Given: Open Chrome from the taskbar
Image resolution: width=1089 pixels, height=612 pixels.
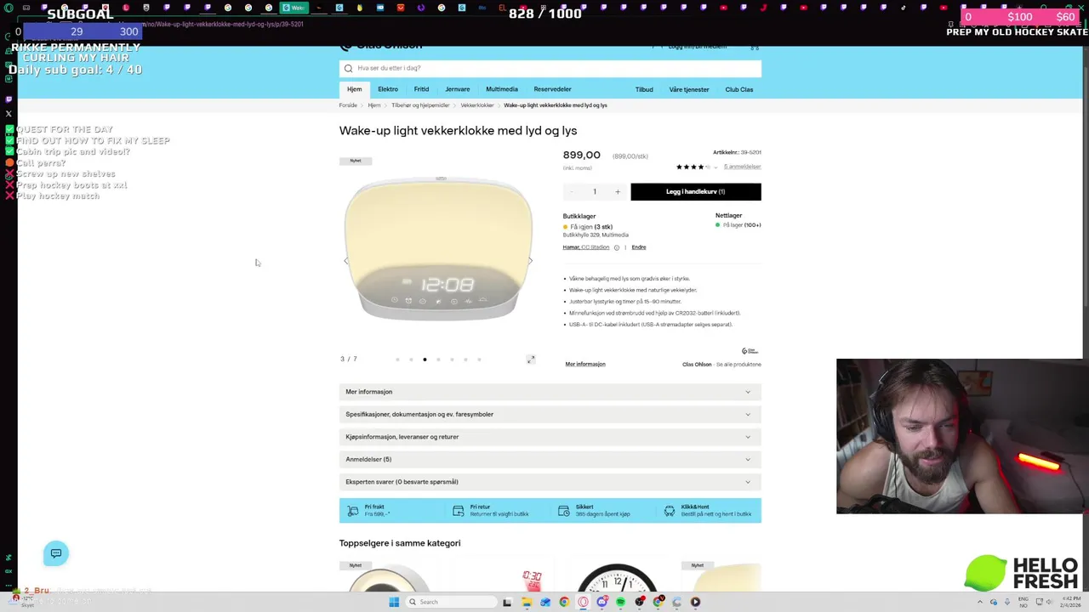Looking at the screenshot, I should coord(564,603).
